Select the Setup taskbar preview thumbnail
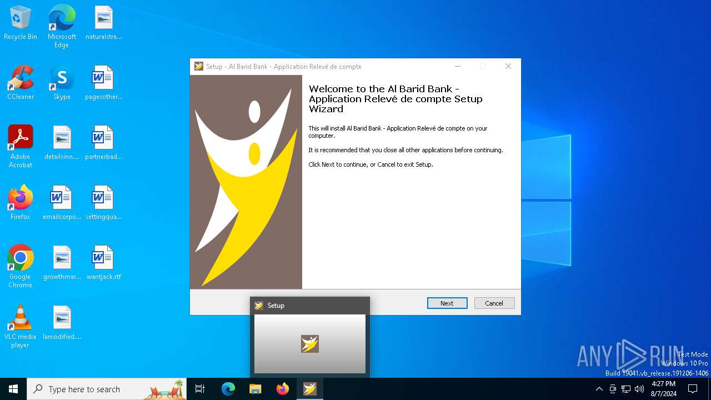711x400 pixels. [x=310, y=344]
